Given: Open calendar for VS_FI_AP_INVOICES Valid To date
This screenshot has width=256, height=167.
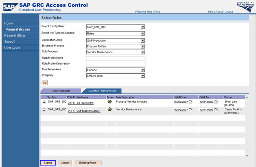Looking at the screenshot, I should 215,102.
